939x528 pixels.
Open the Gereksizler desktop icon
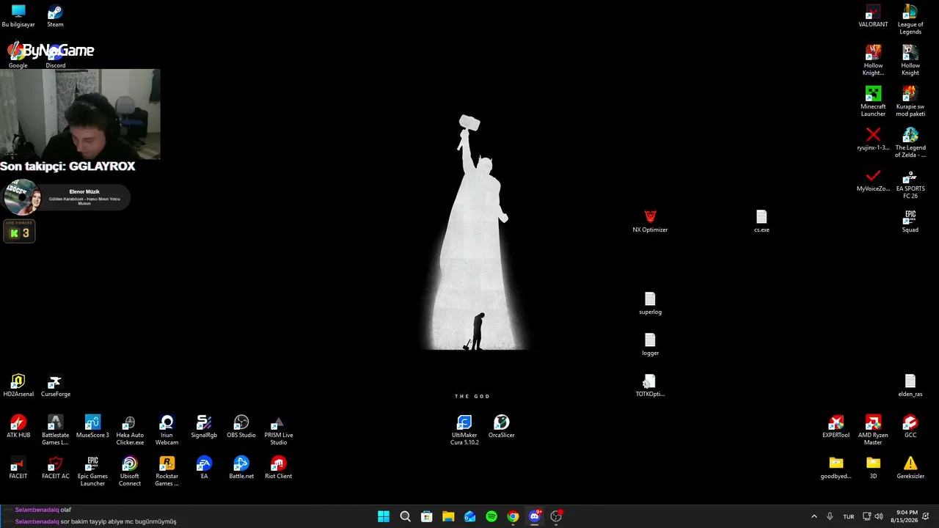pyautogui.click(x=910, y=468)
